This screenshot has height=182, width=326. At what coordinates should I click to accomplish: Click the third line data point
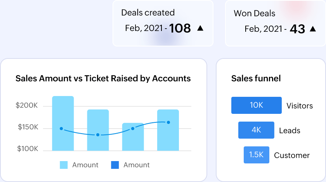tap(133, 129)
